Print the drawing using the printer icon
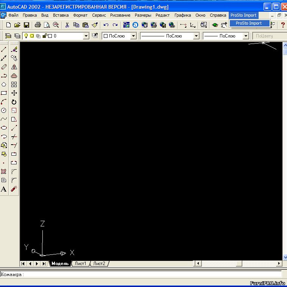 coord(38,25)
